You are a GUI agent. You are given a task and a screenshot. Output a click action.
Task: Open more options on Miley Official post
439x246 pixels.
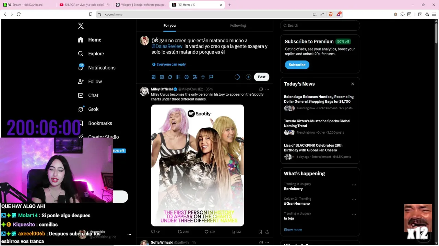click(267, 90)
